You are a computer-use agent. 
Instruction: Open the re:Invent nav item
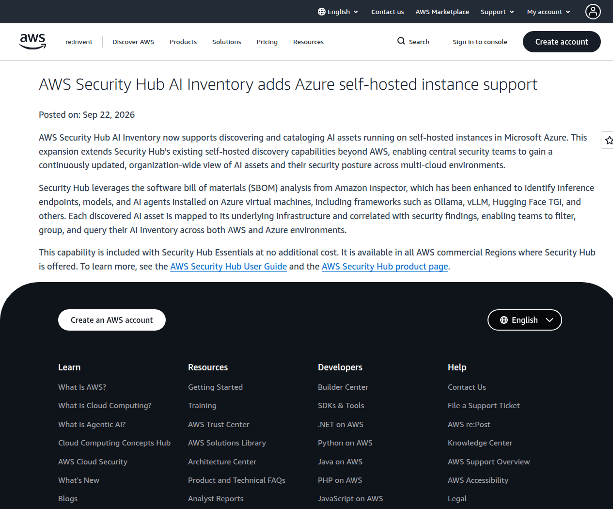79,42
